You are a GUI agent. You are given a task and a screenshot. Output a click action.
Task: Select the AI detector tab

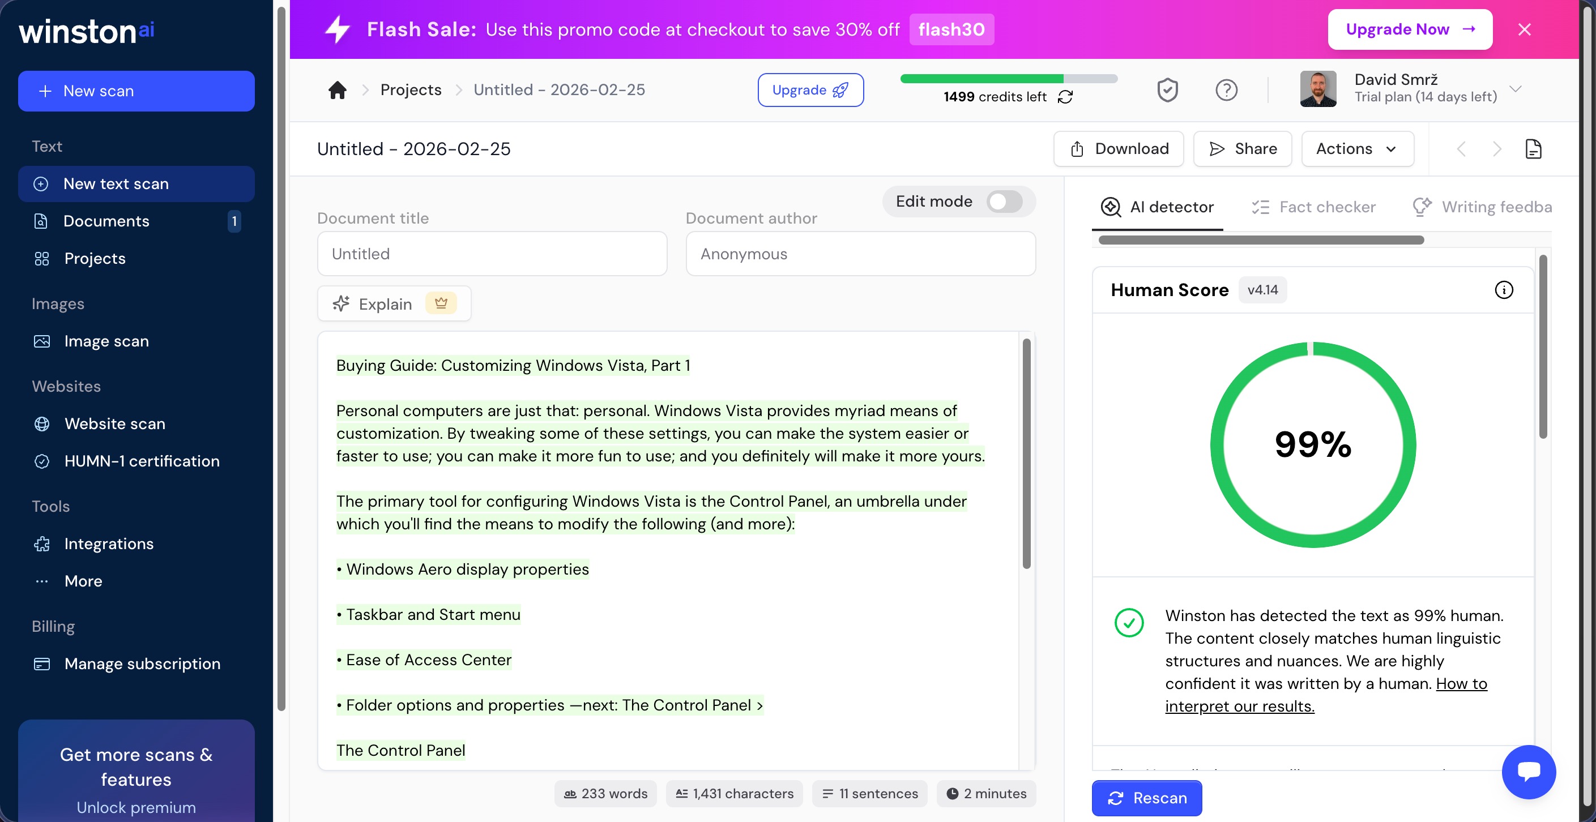pos(1157,207)
